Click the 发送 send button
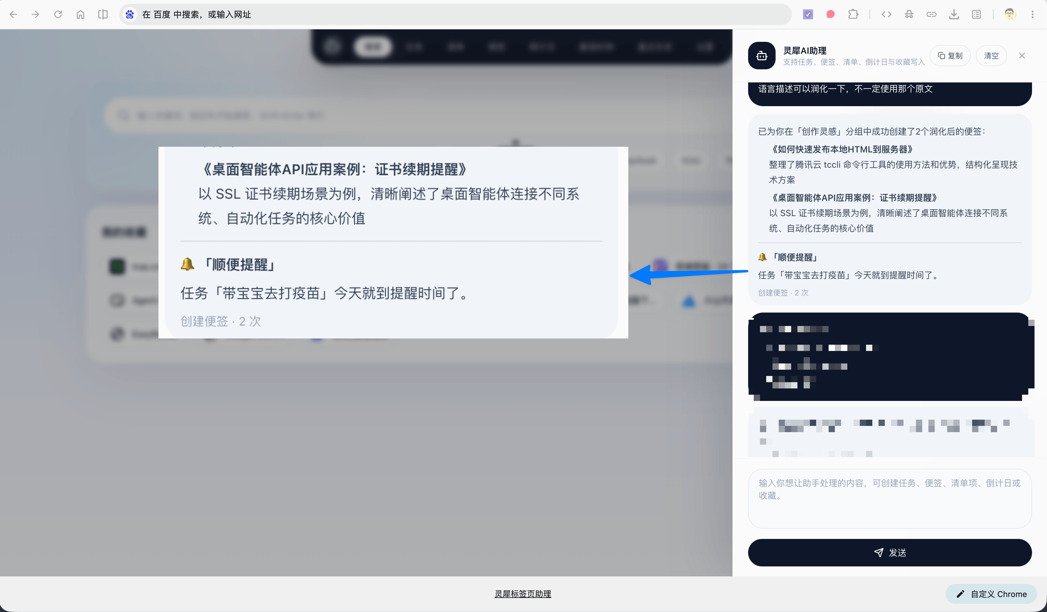This screenshot has width=1047, height=612. click(889, 553)
